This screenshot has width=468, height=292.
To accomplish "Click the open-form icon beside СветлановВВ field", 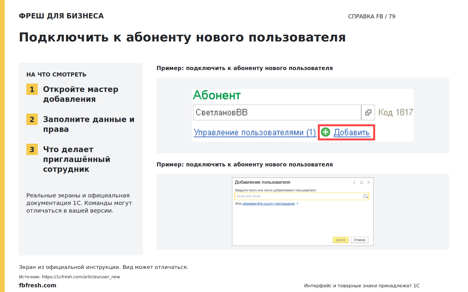I will [368, 112].
